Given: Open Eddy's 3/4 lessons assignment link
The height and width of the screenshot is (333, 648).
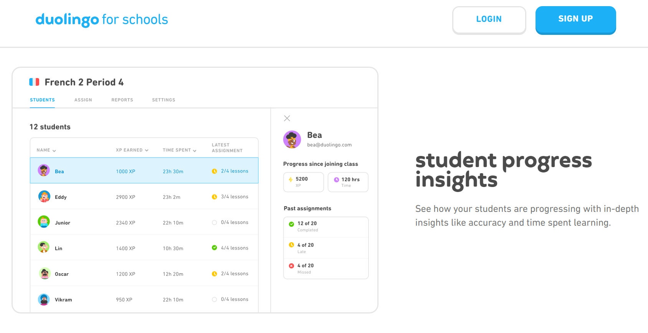Looking at the screenshot, I should click(235, 197).
